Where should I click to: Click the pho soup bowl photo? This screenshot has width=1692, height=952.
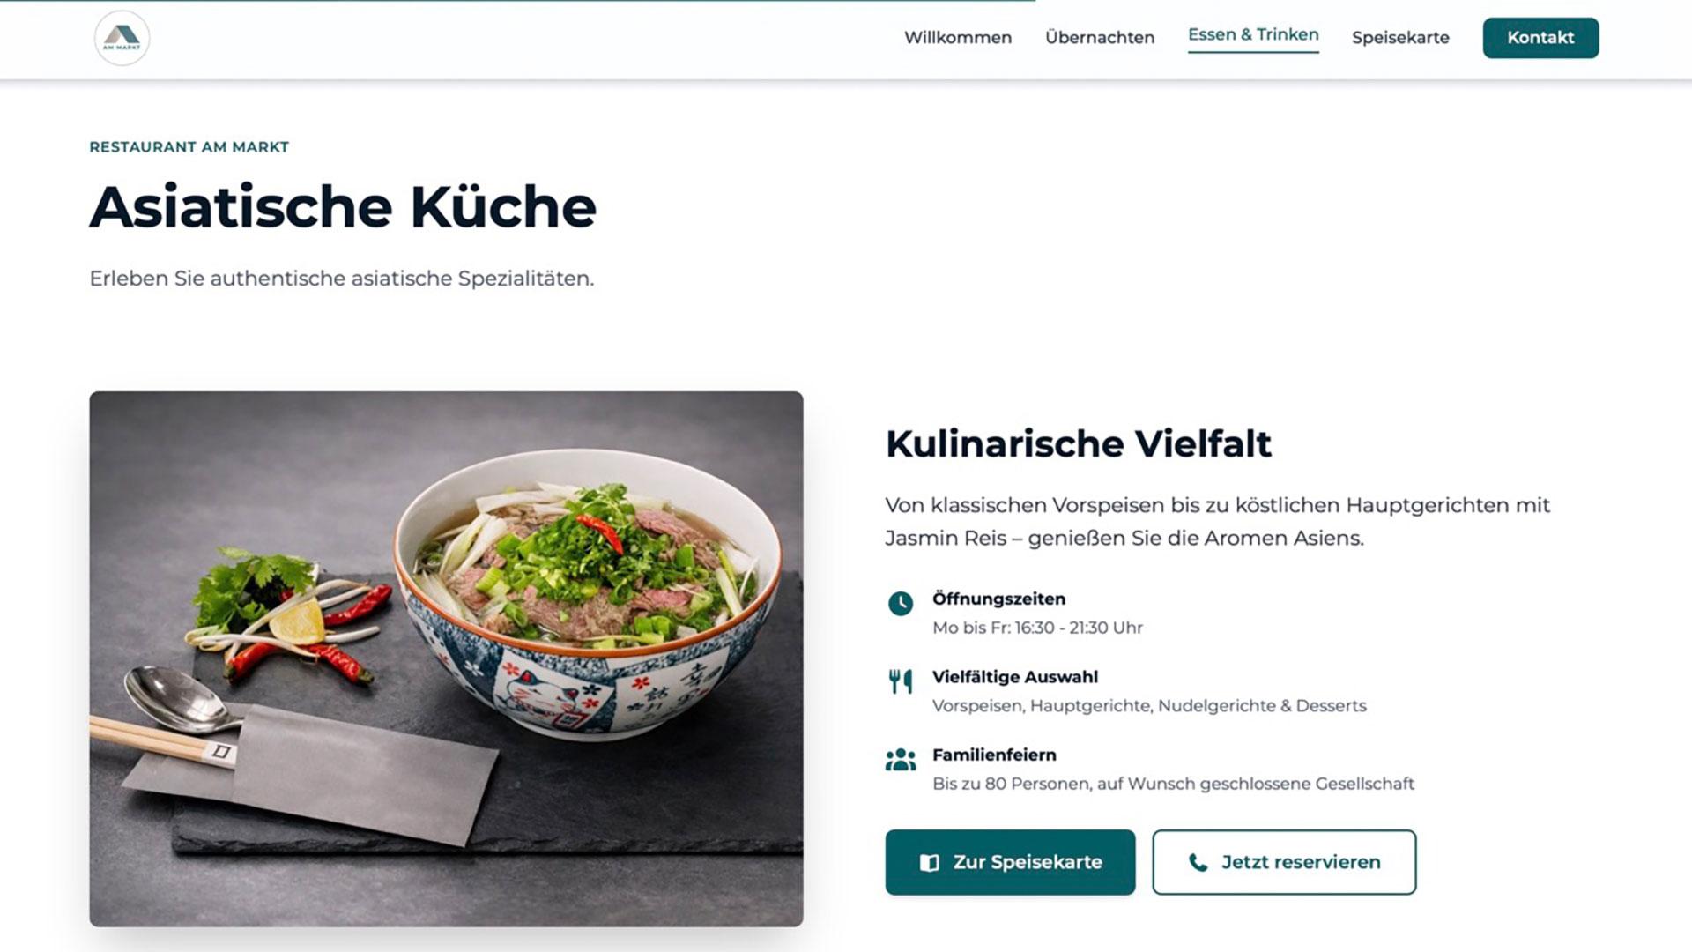pyautogui.click(x=446, y=658)
